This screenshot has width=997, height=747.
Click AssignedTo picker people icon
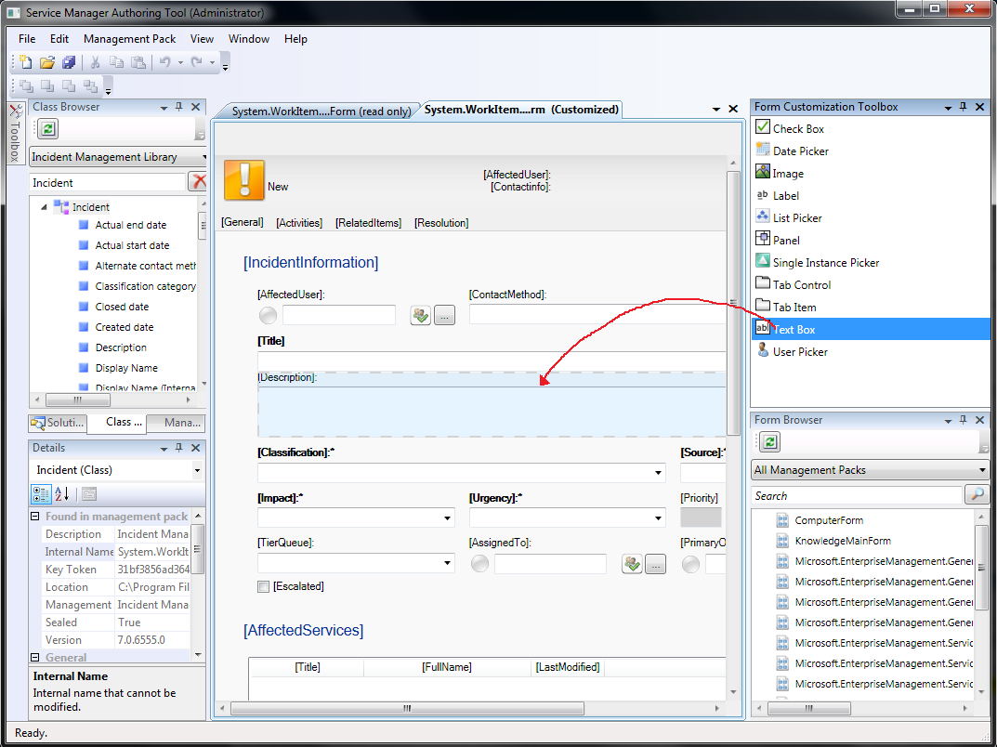pos(632,563)
